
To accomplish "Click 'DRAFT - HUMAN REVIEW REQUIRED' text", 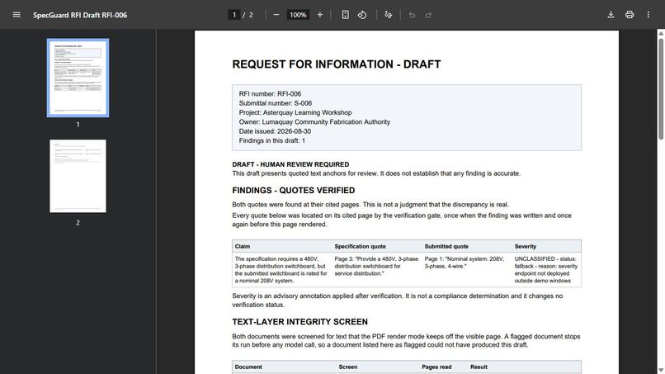I will point(290,164).
